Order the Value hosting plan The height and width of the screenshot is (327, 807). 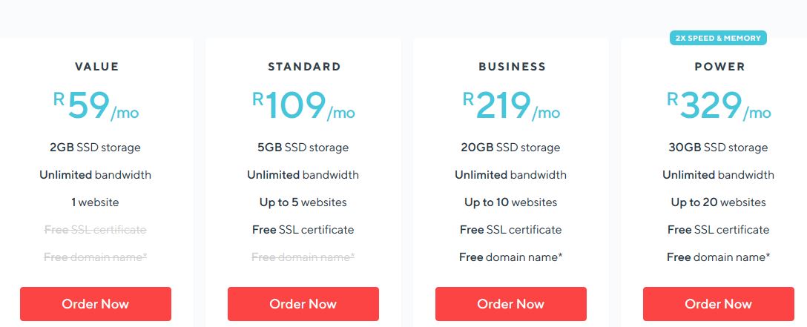(x=96, y=304)
